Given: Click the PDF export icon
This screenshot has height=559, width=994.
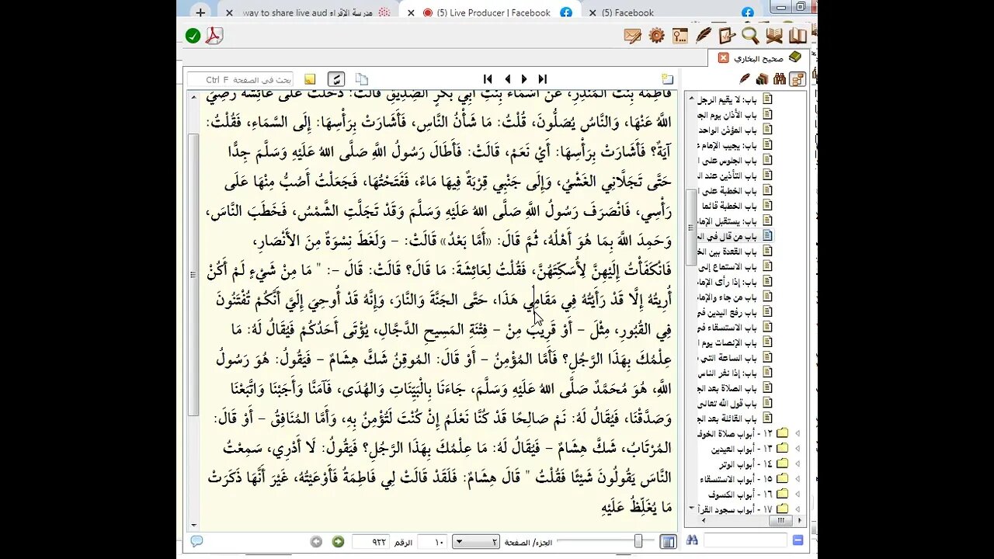Looking at the screenshot, I should (x=214, y=36).
